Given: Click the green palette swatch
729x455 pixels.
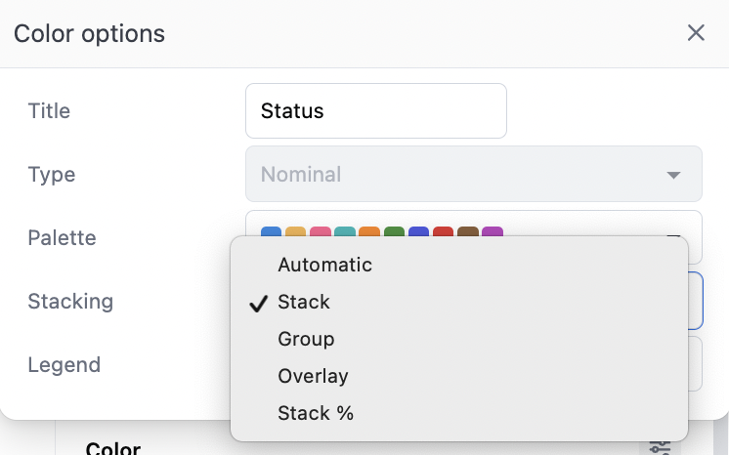Looking at the screenshot, I should tap(395, 233).
